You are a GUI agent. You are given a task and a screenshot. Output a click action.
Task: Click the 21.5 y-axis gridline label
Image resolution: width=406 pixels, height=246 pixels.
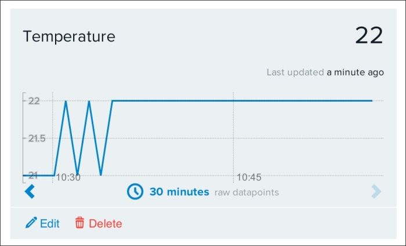point(37,139)
